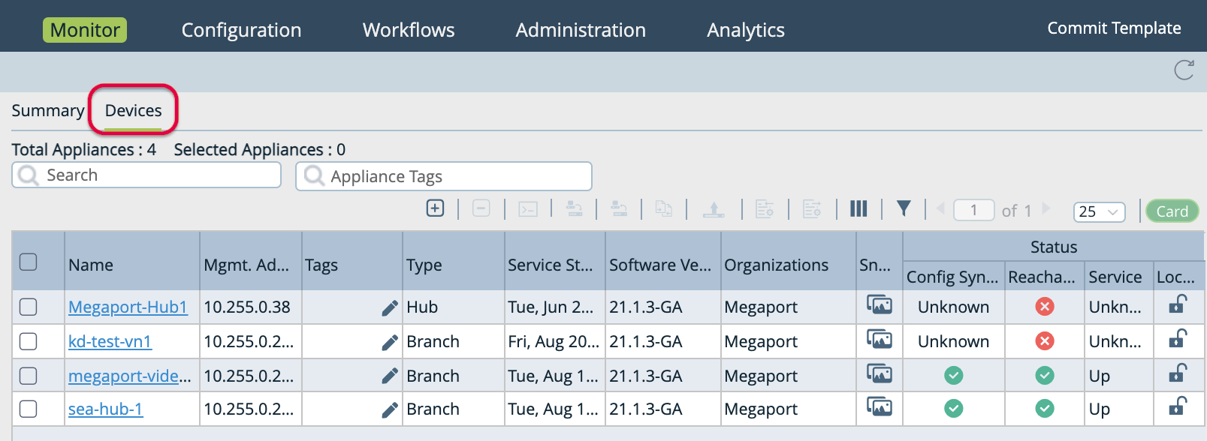
Task: Click the Appliance Tags search field
Action: 443,176
